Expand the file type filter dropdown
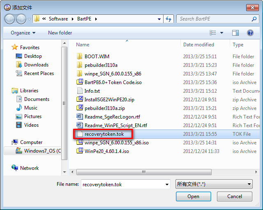Screen dimensions: 263x210 click(214, 184)
